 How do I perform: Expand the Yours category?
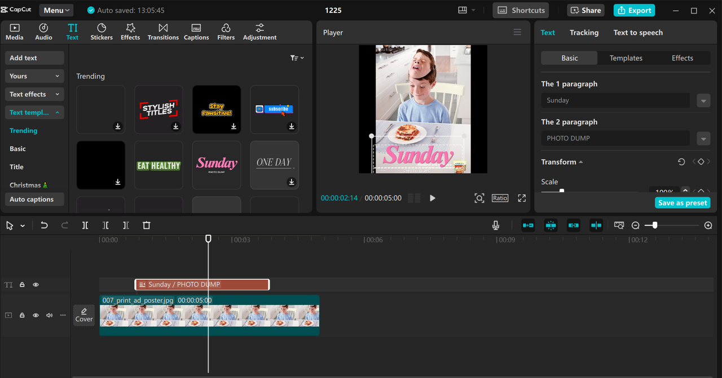pos(34,76)
